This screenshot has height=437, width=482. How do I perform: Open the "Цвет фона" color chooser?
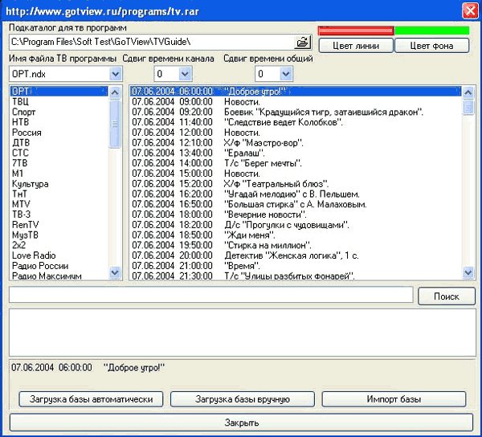coord(432,46)
